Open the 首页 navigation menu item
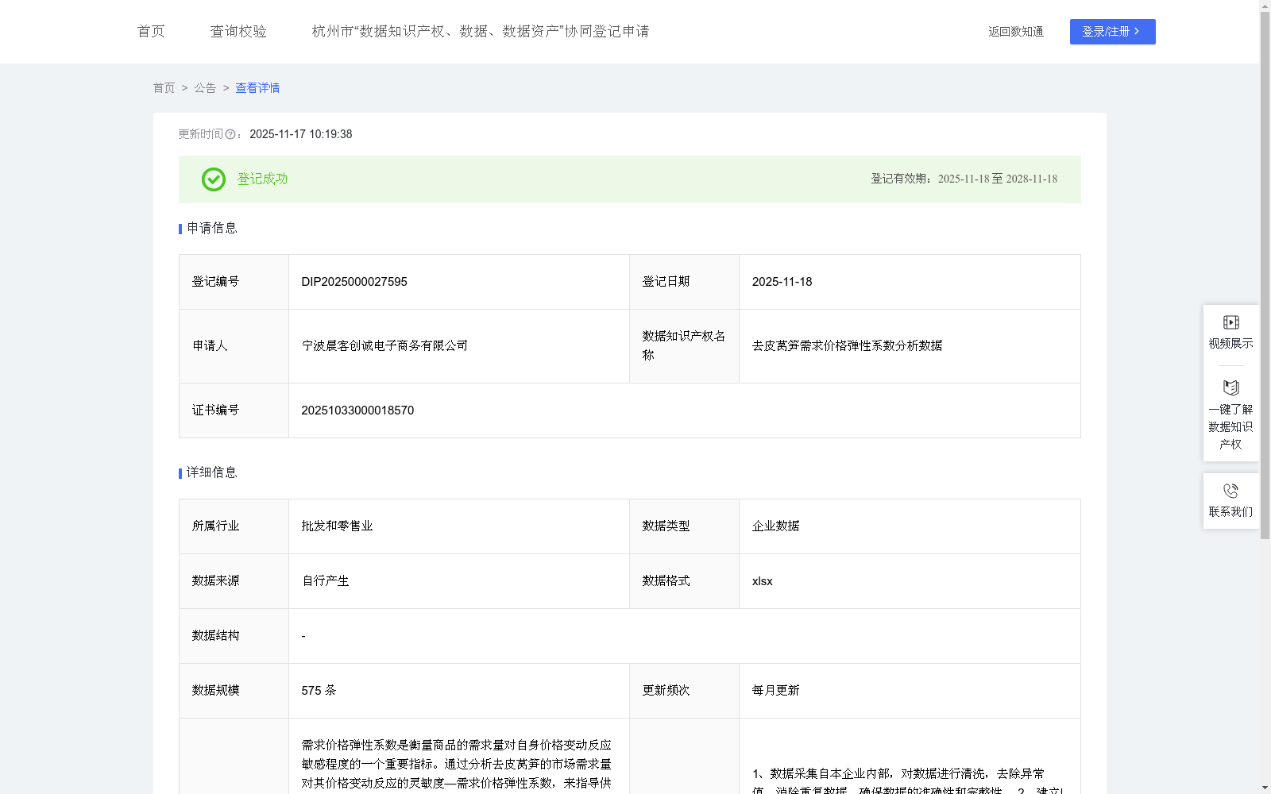This screenshot has width=1271, height=794. (151, 31)
